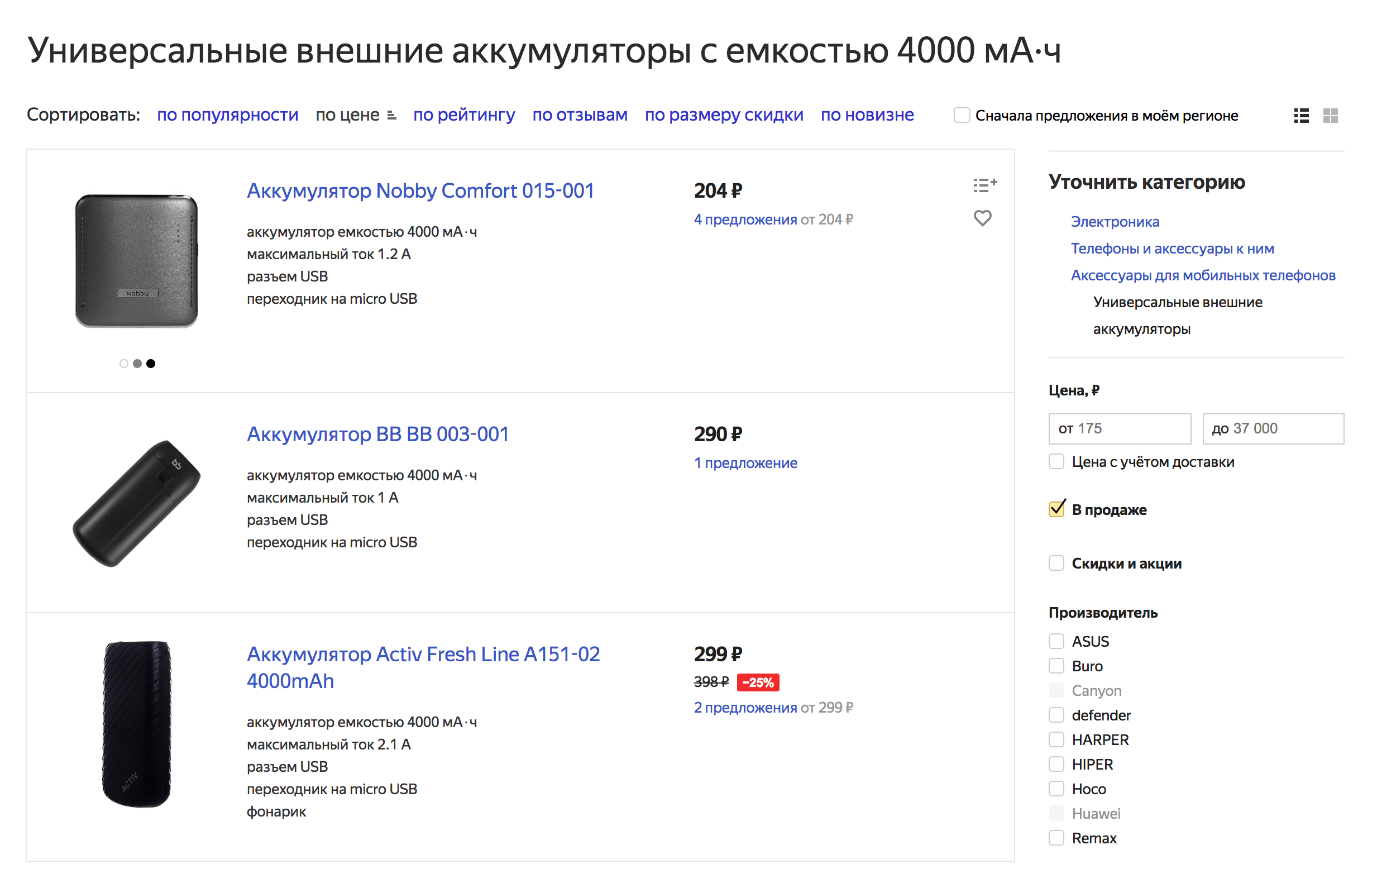Switch to list view layout icon
This screenshot has height=888, width=1377.
point(1300,115)
